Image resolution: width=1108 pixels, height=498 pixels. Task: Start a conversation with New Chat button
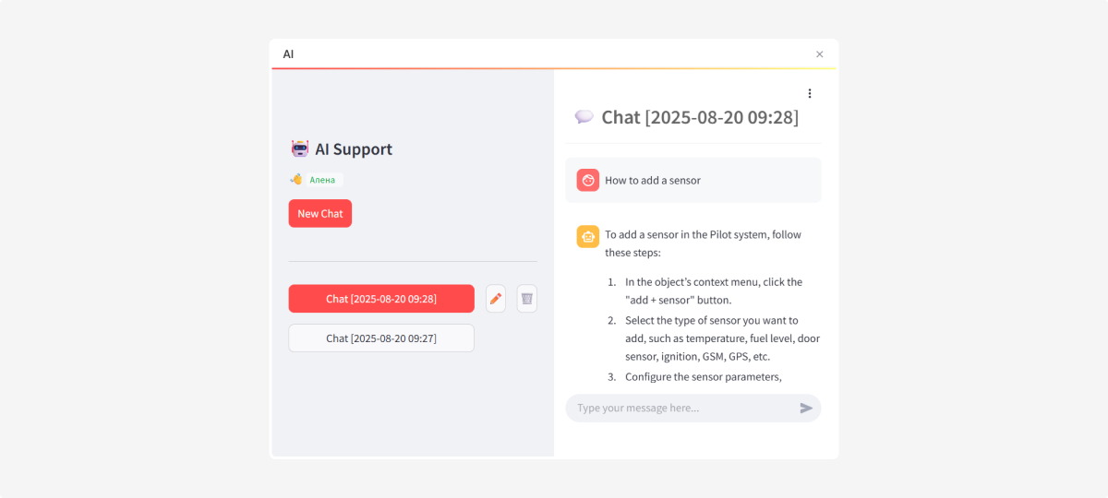click(x=319, y=213)
